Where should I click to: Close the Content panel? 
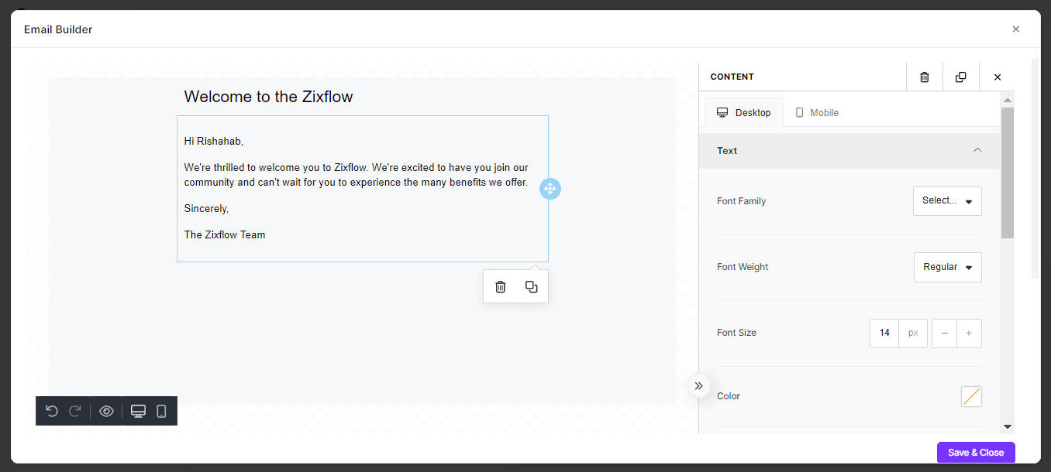point(998,77)
